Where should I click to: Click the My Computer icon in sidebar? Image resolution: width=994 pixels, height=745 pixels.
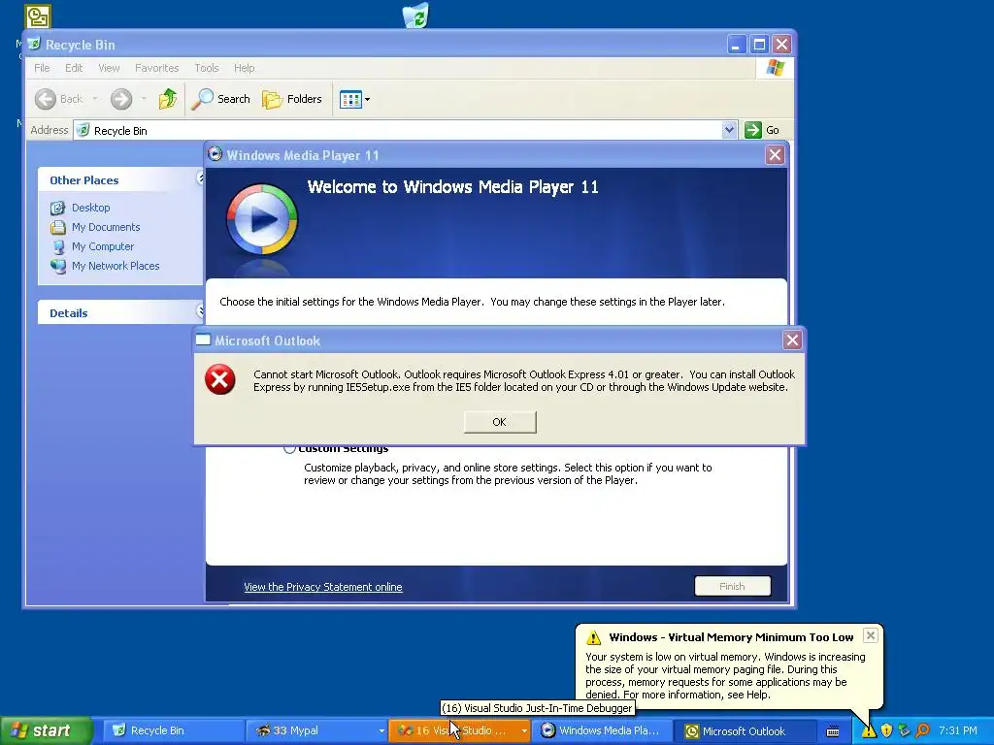tap(57, 246)
